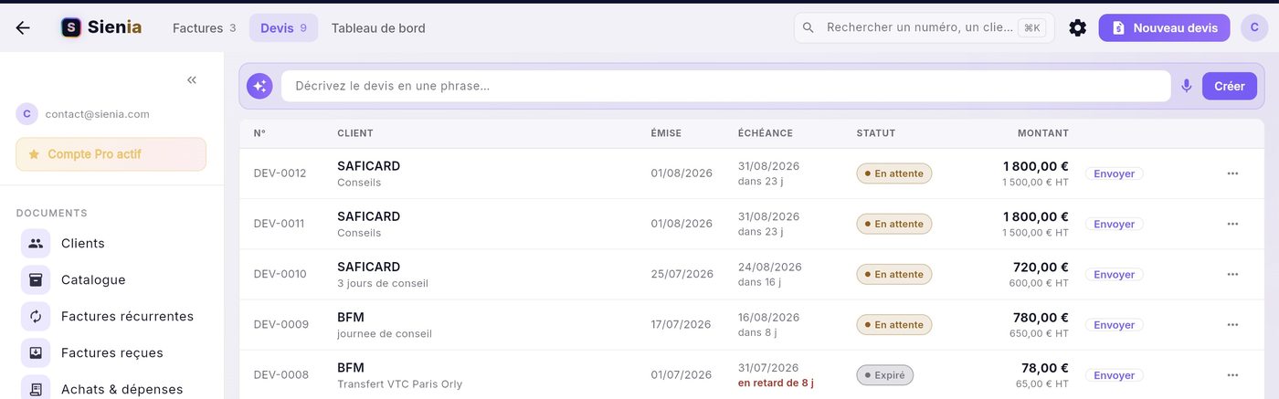This screenshot has width=1279, height=399.
Task: Open settings via the gear icon
Action: 1077,28
